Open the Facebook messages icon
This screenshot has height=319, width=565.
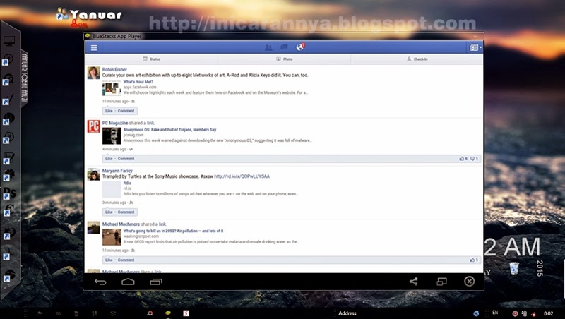click(x=284, y=47)
